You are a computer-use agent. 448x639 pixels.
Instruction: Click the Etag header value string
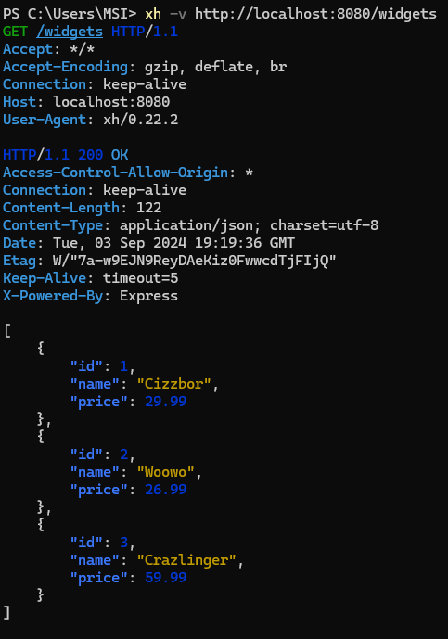(x=195, y=261)
